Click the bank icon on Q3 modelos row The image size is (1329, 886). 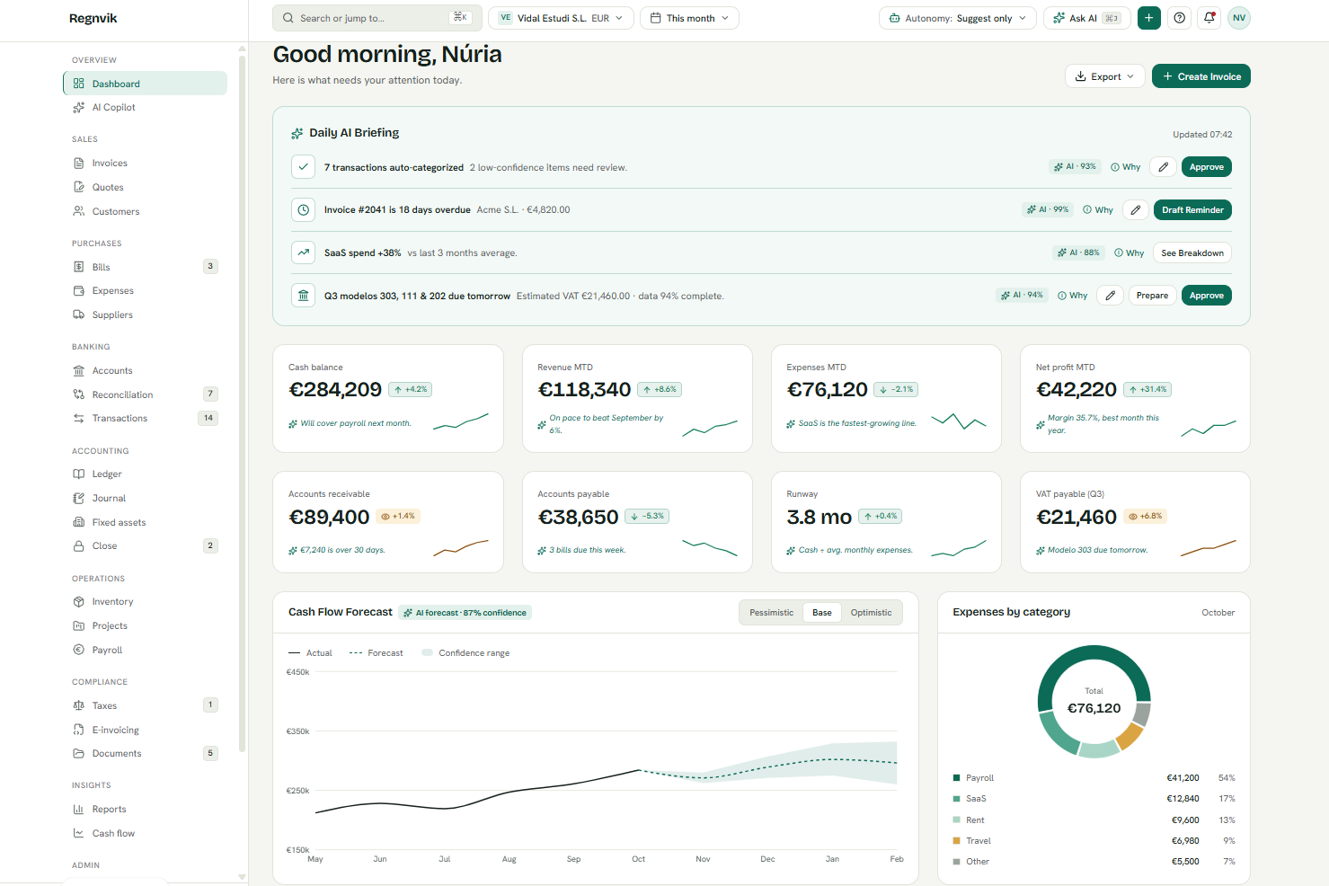(304, 296)
